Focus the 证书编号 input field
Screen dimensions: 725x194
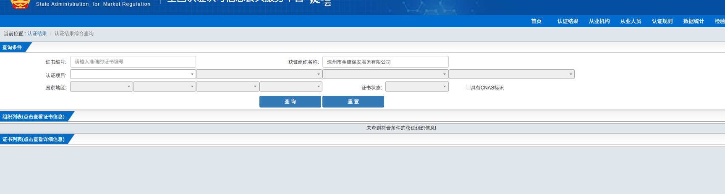[x=133, y=62]
